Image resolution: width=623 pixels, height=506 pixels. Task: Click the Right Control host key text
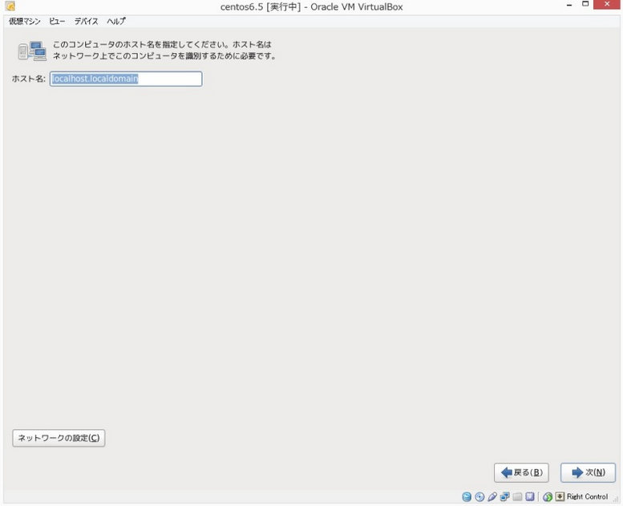587,496
